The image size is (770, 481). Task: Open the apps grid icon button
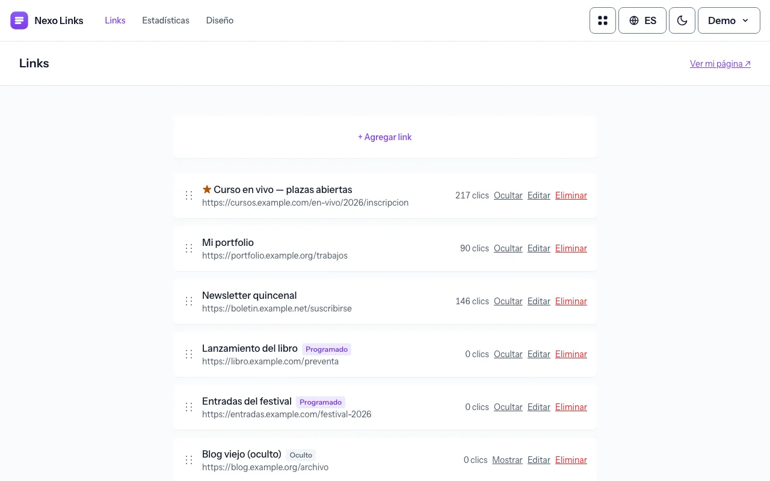tap(603, 20)
